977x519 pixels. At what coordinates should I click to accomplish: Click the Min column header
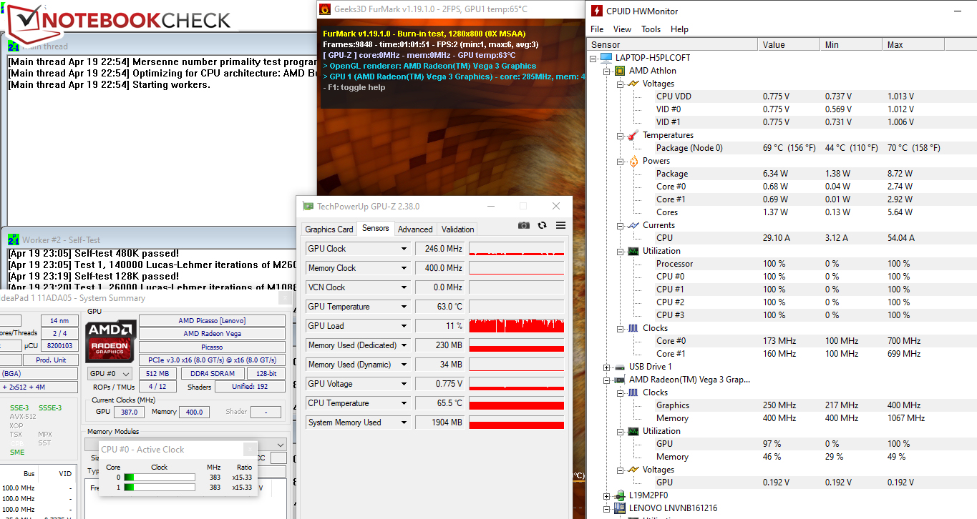point(852,44)
